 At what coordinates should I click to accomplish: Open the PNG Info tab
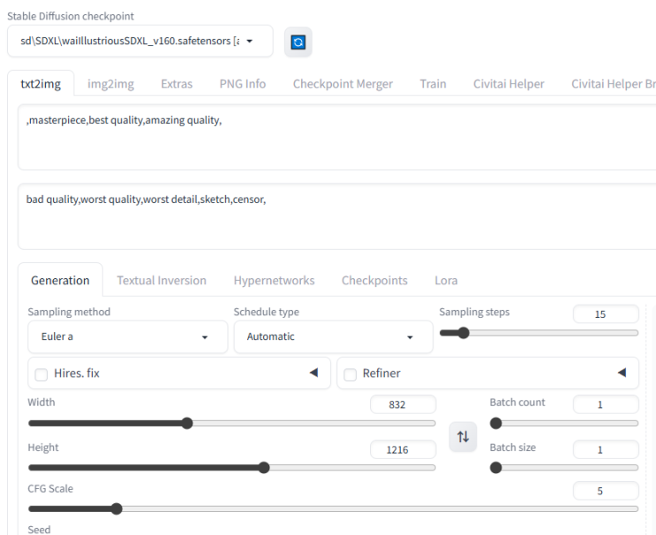coord(243,84)
